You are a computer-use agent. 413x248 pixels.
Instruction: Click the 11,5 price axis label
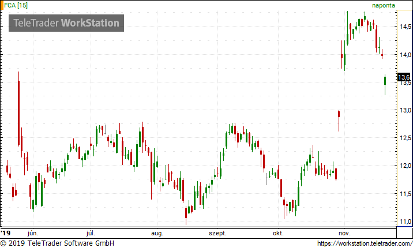[406, 194]
